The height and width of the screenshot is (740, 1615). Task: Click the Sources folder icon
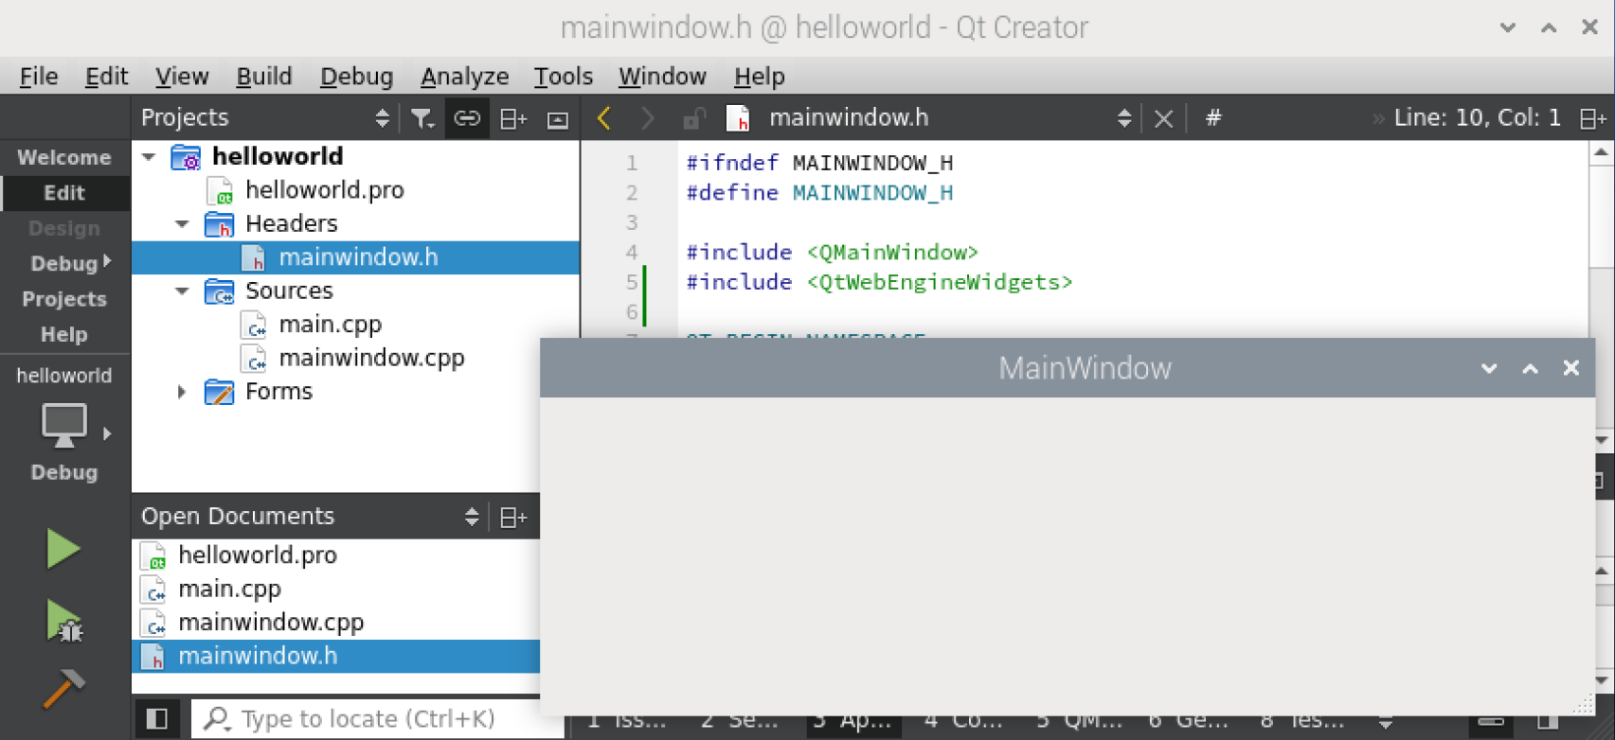220,291
